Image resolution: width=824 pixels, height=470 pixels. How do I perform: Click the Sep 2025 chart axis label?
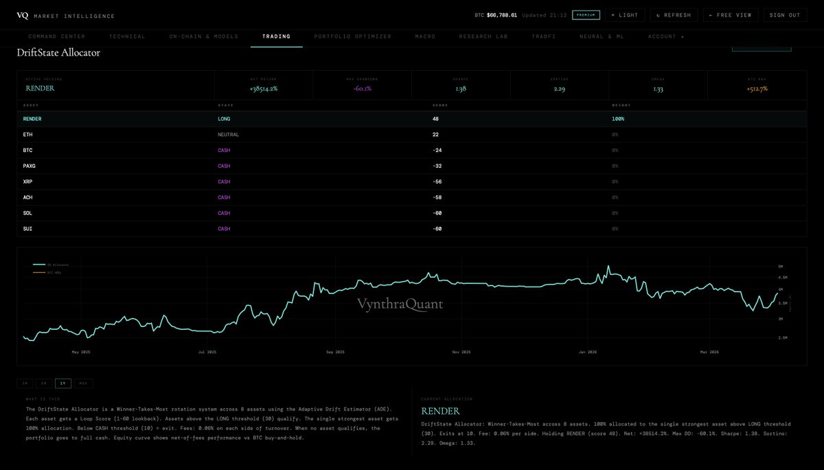334,352
